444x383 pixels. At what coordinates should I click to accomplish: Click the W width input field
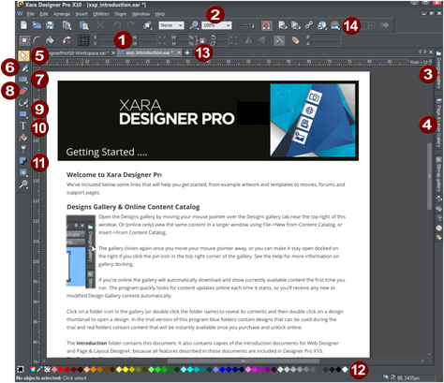(x=147, y=37)
